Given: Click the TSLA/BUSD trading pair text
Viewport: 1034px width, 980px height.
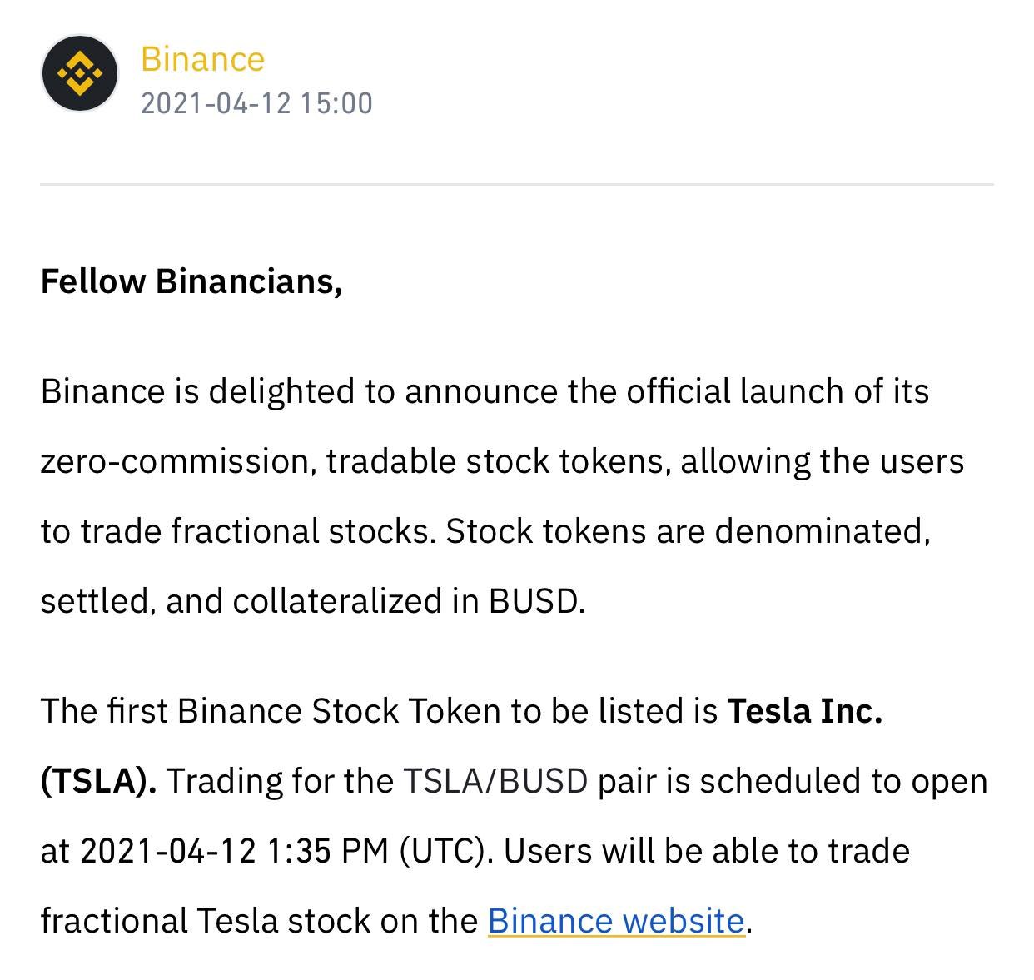Looking at the screenshot, I should point(495,781).
